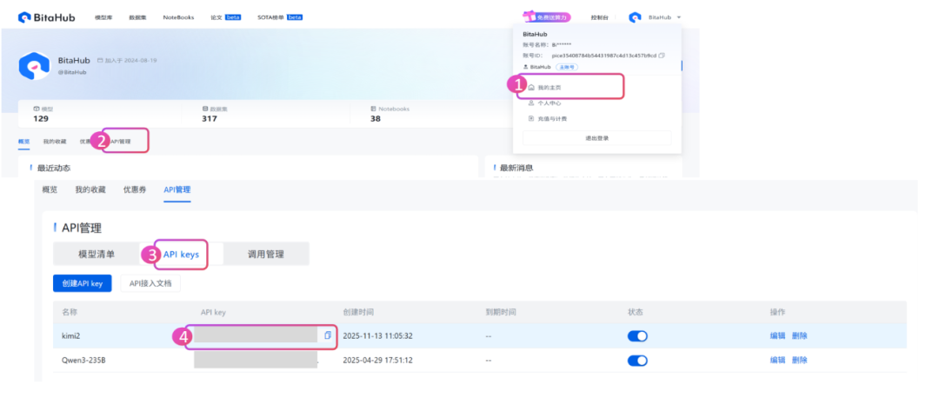This screenshot has width=939, height=418.
Task: Click the 模型 count card showing 129
Action: tap(99, 114)
